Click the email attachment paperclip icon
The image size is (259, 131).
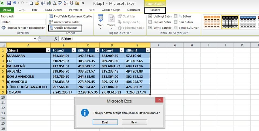tap(43, 3)
